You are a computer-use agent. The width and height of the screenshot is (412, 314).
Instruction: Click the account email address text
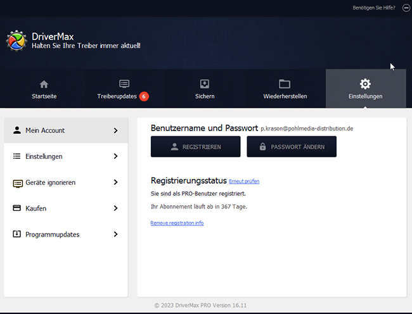[x=307, y=129]
